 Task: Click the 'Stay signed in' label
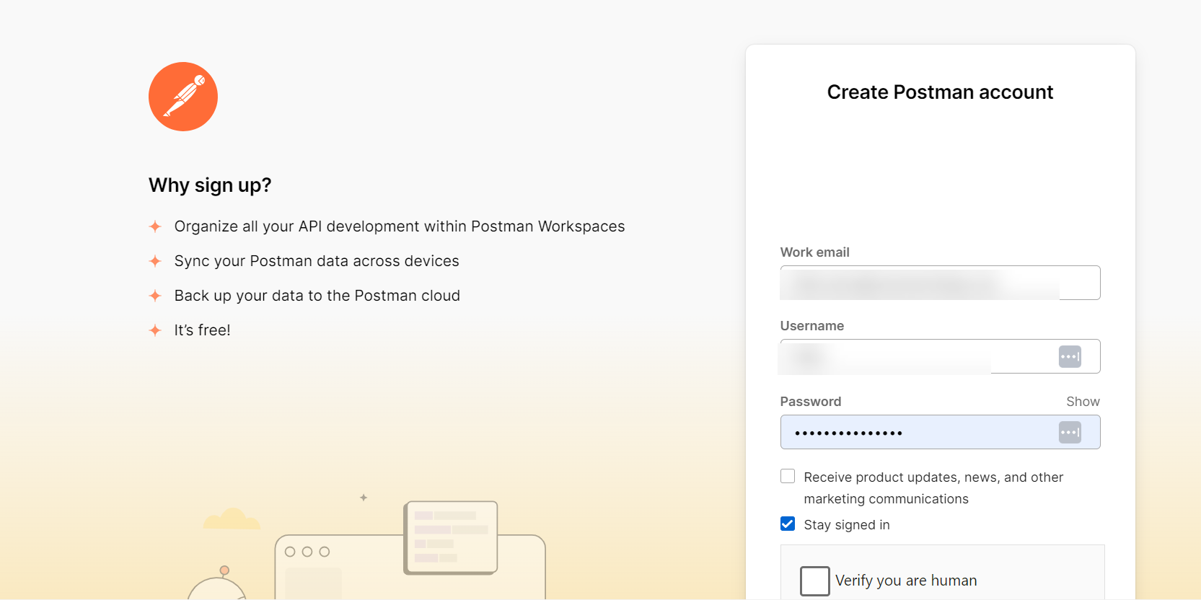click(x=847, y=525)
